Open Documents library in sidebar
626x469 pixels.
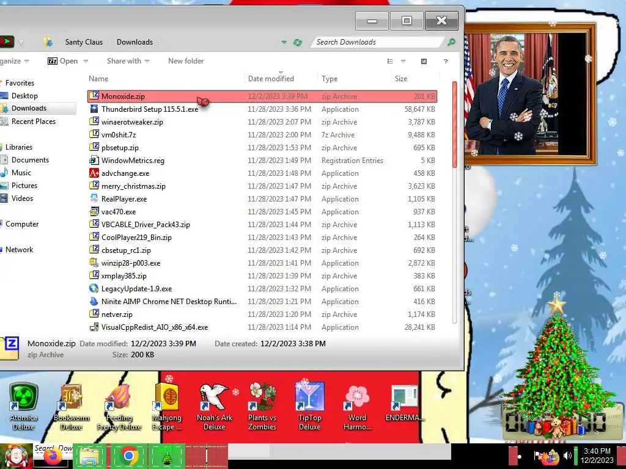pos(30,160)
